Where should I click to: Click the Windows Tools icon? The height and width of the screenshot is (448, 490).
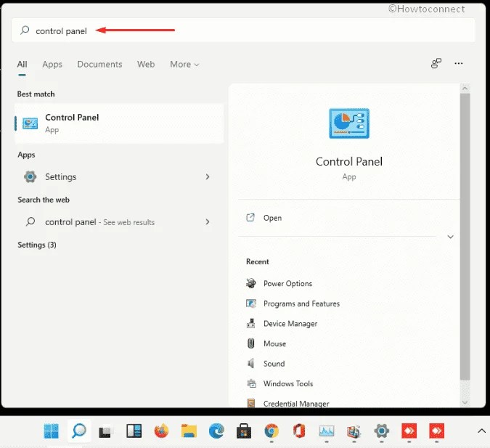[251, 383]
